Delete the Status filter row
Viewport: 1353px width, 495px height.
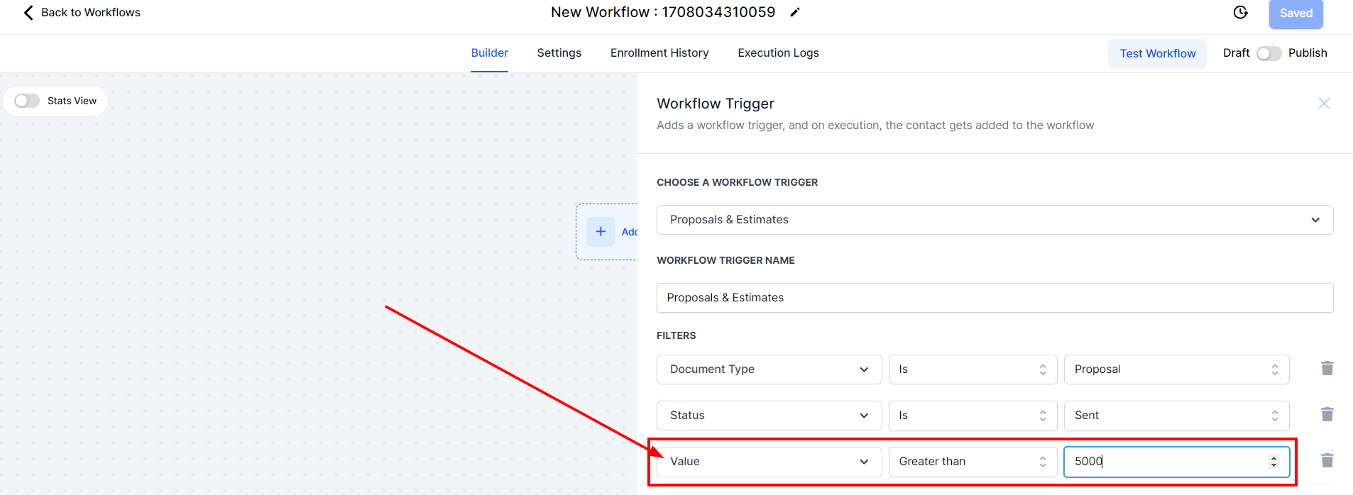click(x=1327, y=414)
